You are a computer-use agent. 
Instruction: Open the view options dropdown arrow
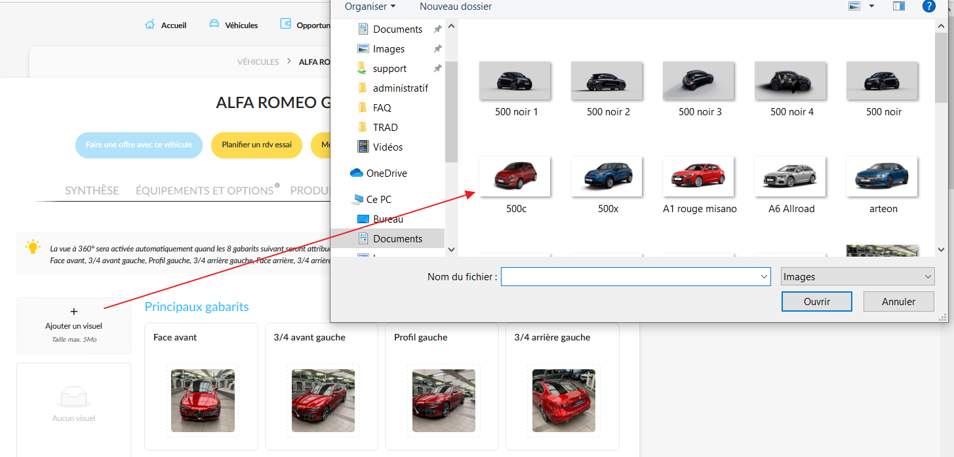871,7
